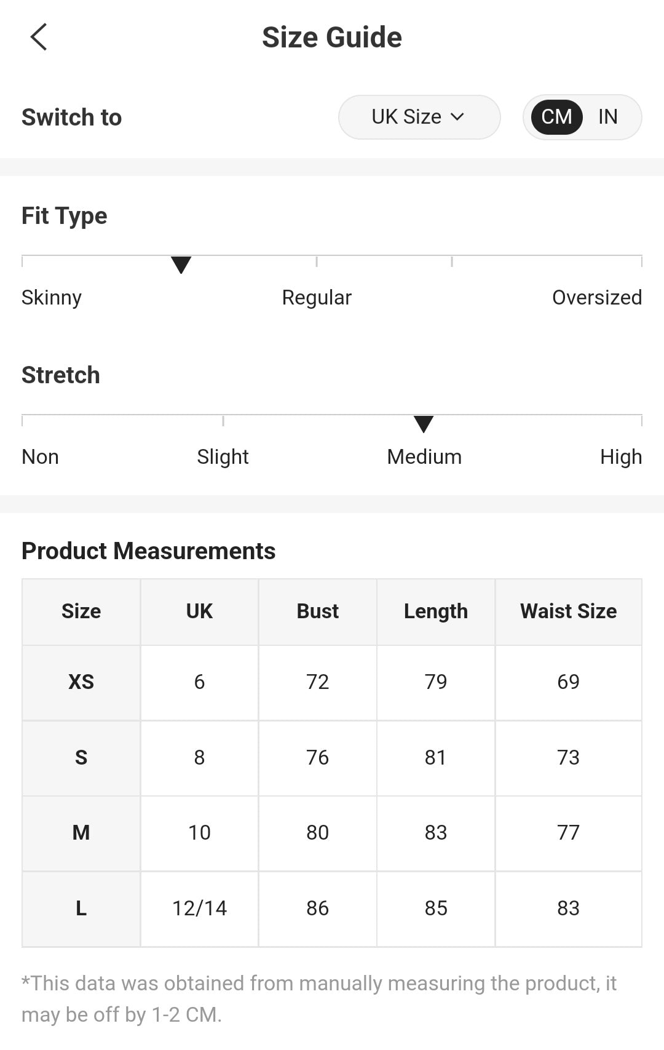664x1050 pixels.
Task: Go back using the arrow icon
Action: 38,37
